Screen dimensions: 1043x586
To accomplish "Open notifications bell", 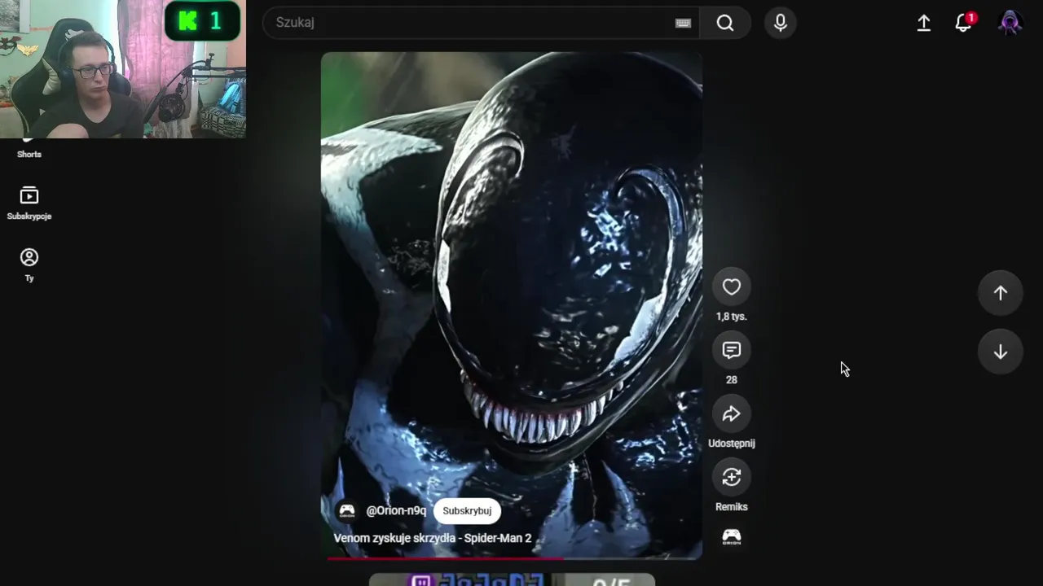I will pos(964,23).
